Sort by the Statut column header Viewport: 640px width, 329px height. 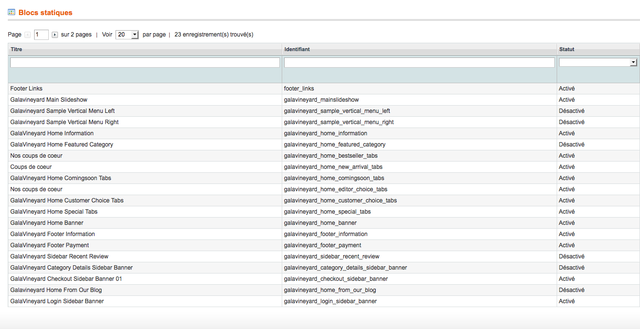click(567, 49)
